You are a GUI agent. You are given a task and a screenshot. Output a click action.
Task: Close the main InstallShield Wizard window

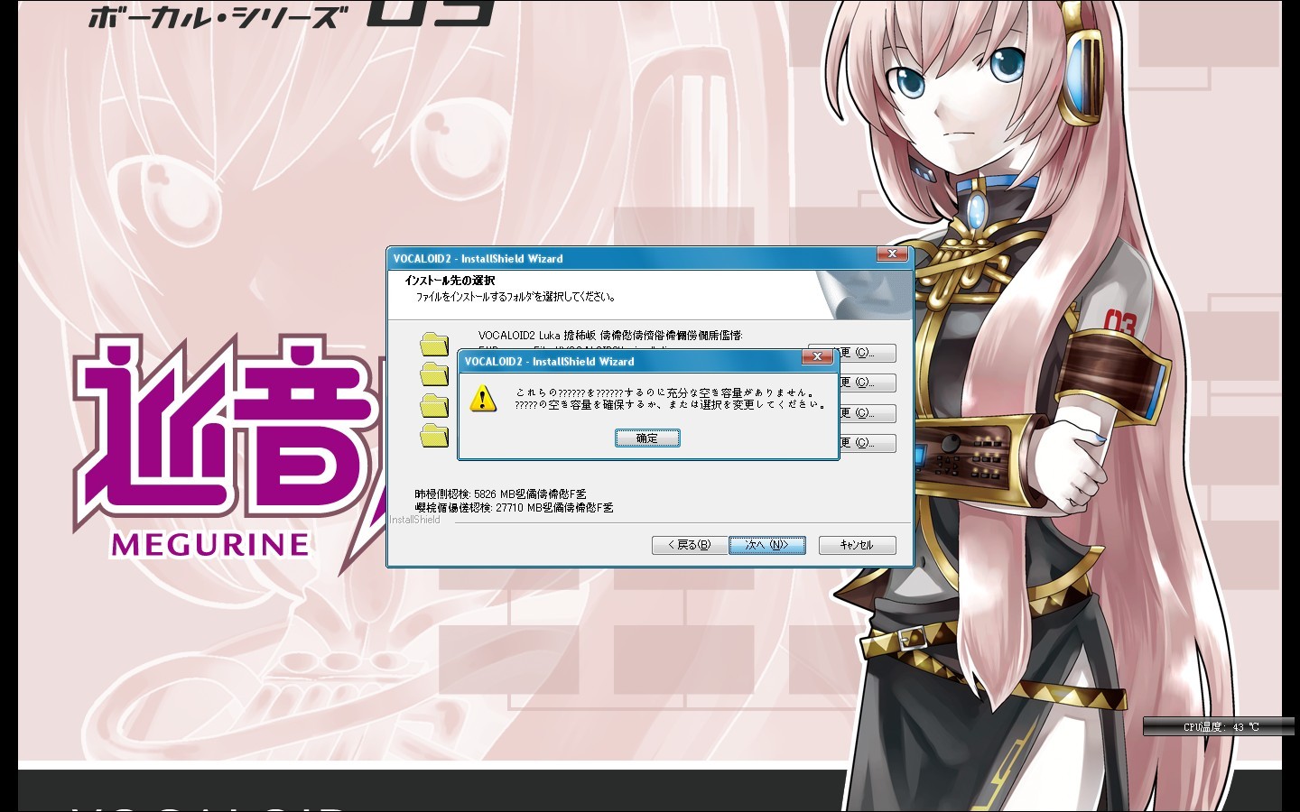pyautogui.click(x=892, y=254)
